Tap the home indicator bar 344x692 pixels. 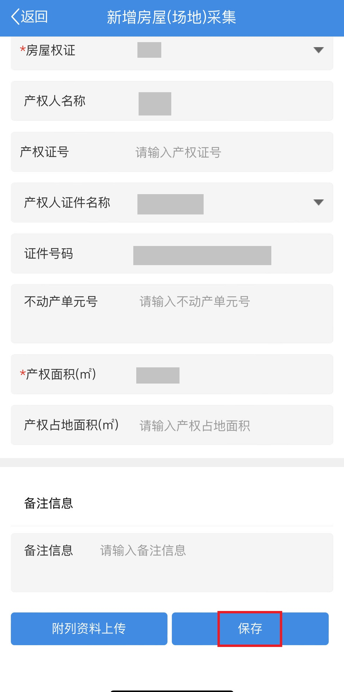(x=172, y=690)
